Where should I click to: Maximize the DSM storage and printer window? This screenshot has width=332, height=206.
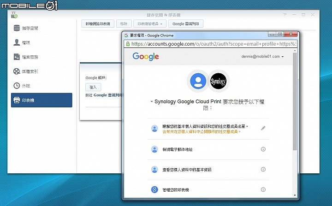303,15
